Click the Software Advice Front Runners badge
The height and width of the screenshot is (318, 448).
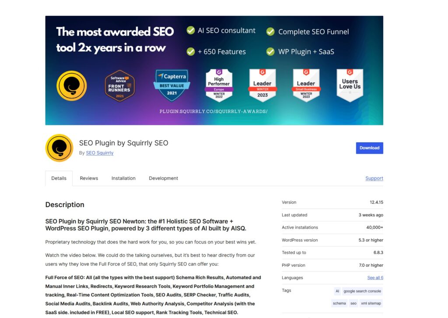point(119,86)
